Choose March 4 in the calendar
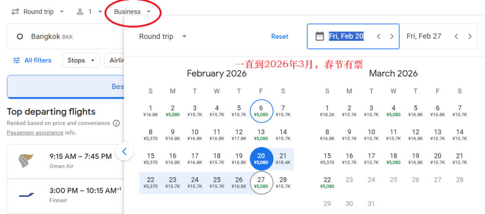The image size is (485, 214). point(393,110)
